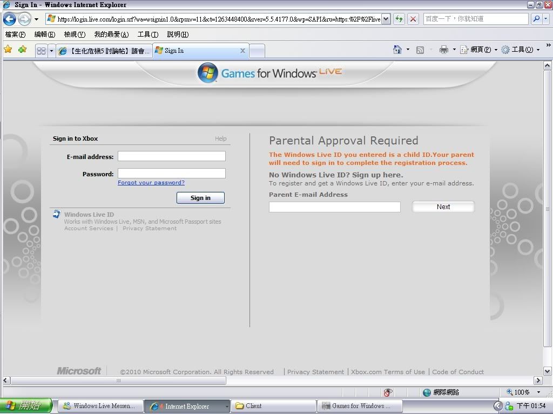This screenshot has width=553, height=414.
Task: Follow the Forgot your password link
Action: [151, 183]
